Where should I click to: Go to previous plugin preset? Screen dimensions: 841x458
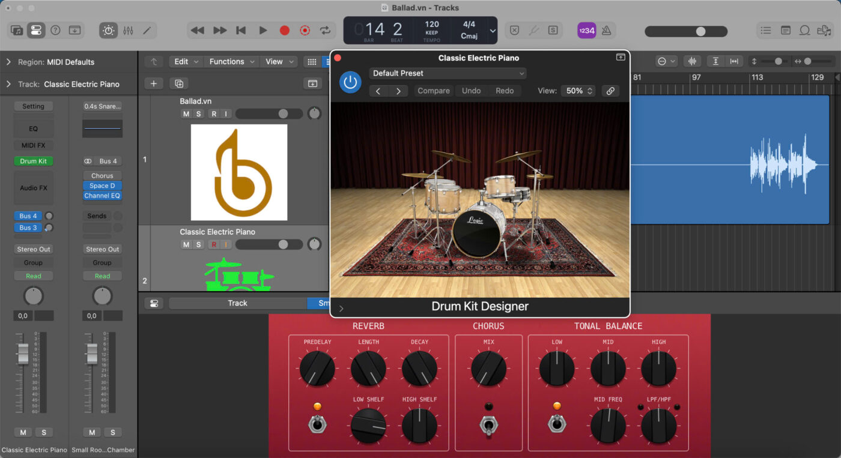[x=378, y=91]
